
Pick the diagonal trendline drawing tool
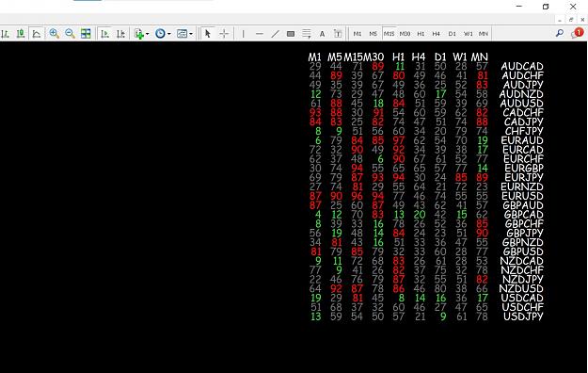pyautogui.click(x=275, y=34)
